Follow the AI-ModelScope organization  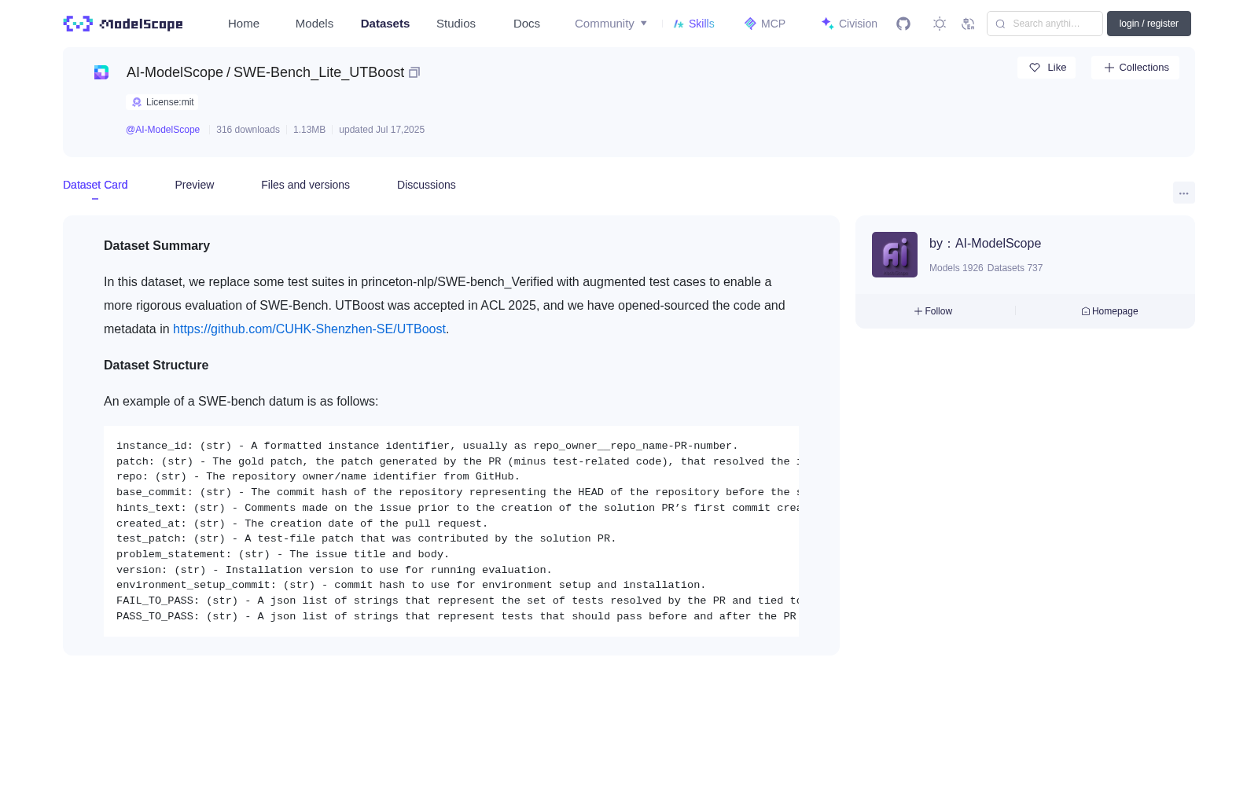[x=933, y=311]
